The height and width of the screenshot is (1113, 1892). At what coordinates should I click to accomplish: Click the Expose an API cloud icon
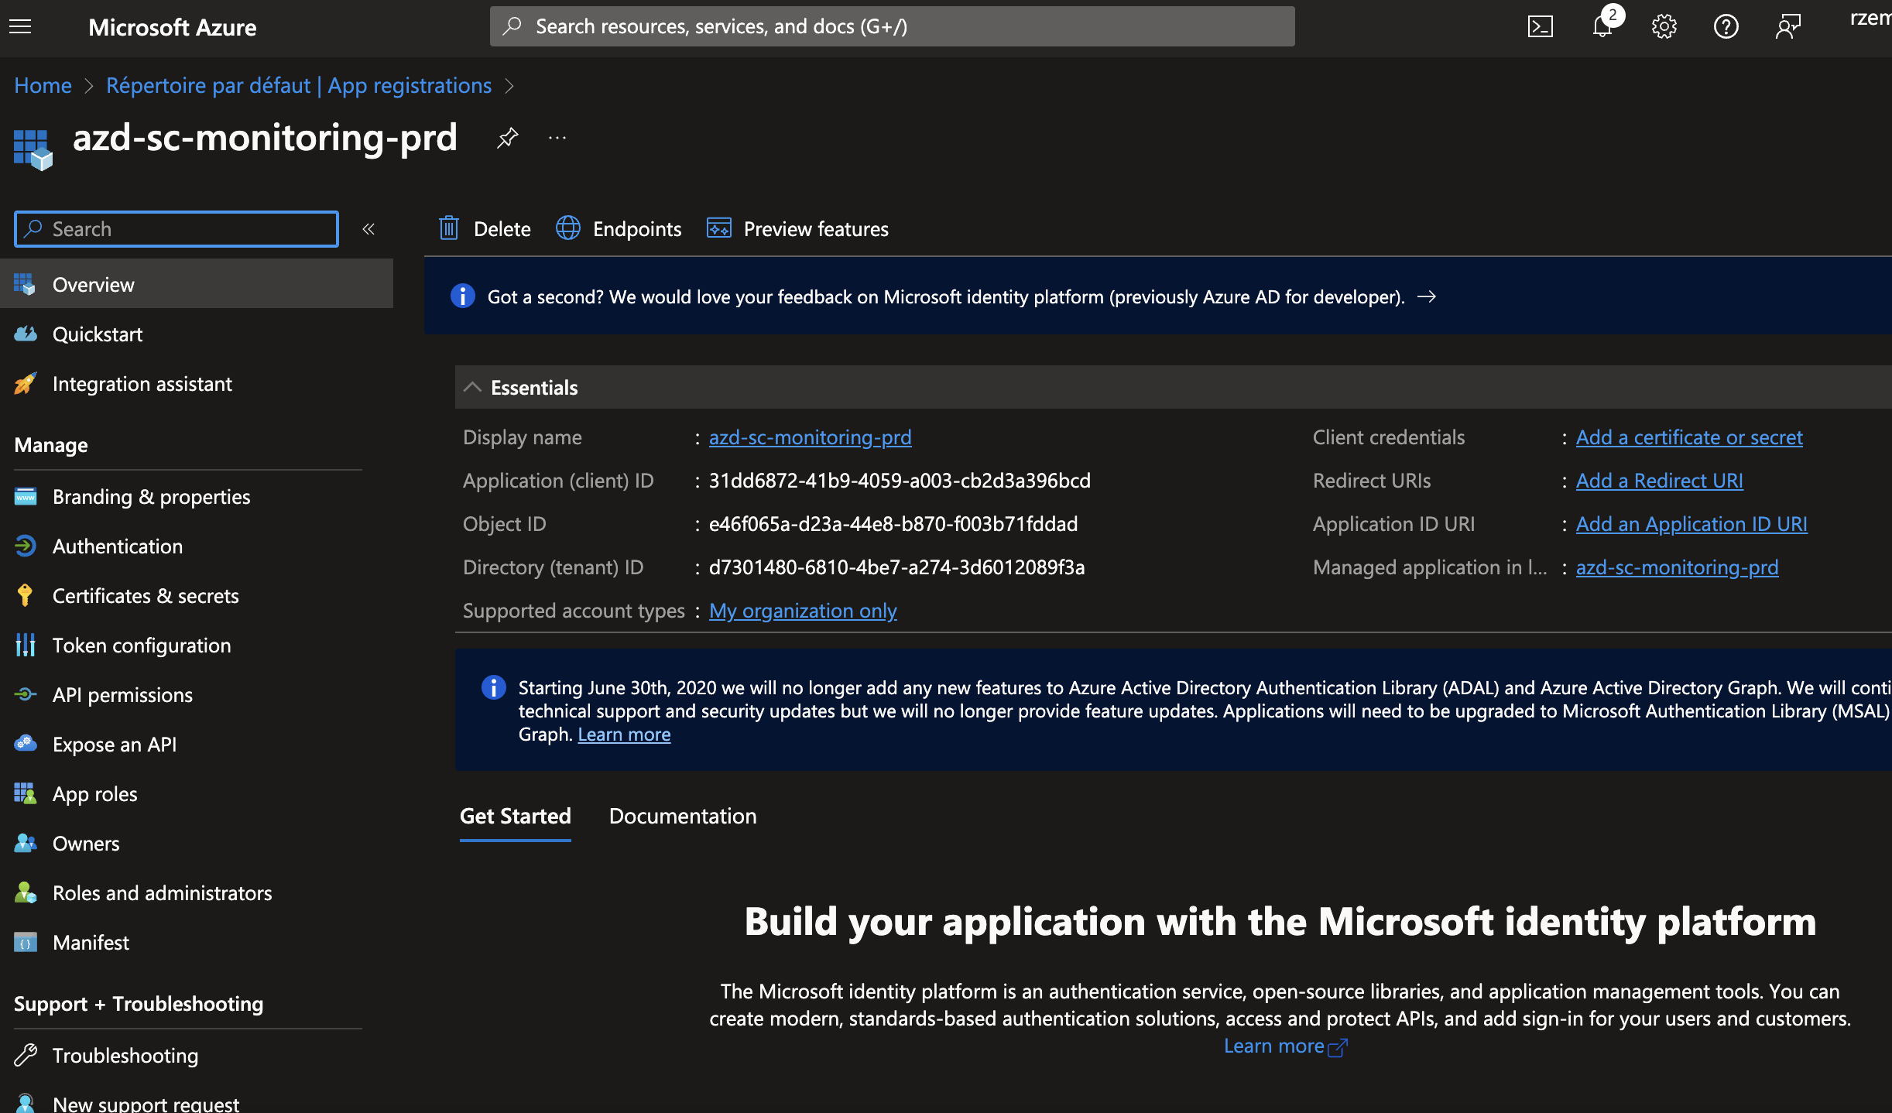[x=26, y=744]
